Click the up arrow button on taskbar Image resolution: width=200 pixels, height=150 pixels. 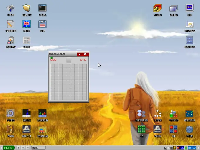(x=23, y=148)
